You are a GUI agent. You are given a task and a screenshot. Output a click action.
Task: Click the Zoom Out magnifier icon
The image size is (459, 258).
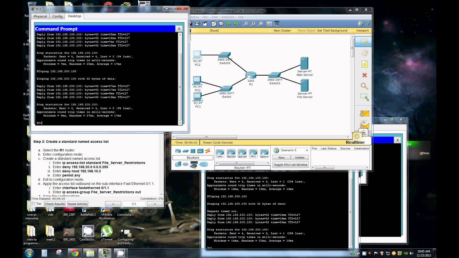(260, 24)
